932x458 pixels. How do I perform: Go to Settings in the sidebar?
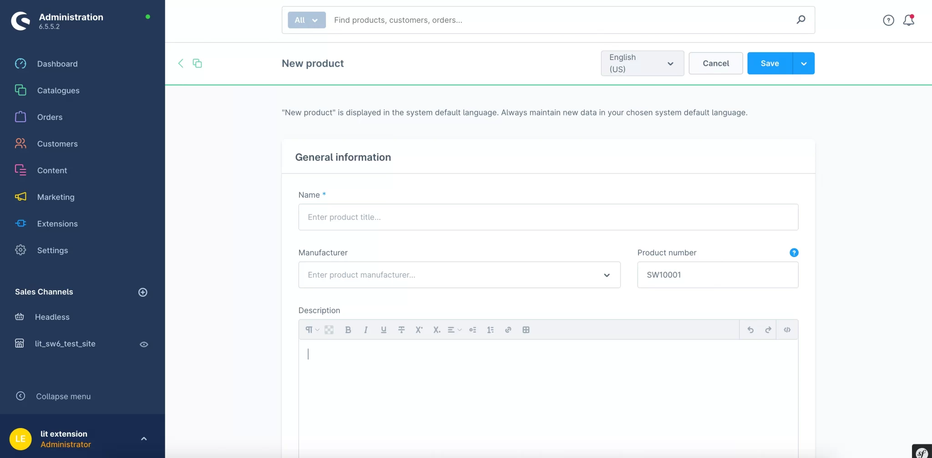pos(52,250)
